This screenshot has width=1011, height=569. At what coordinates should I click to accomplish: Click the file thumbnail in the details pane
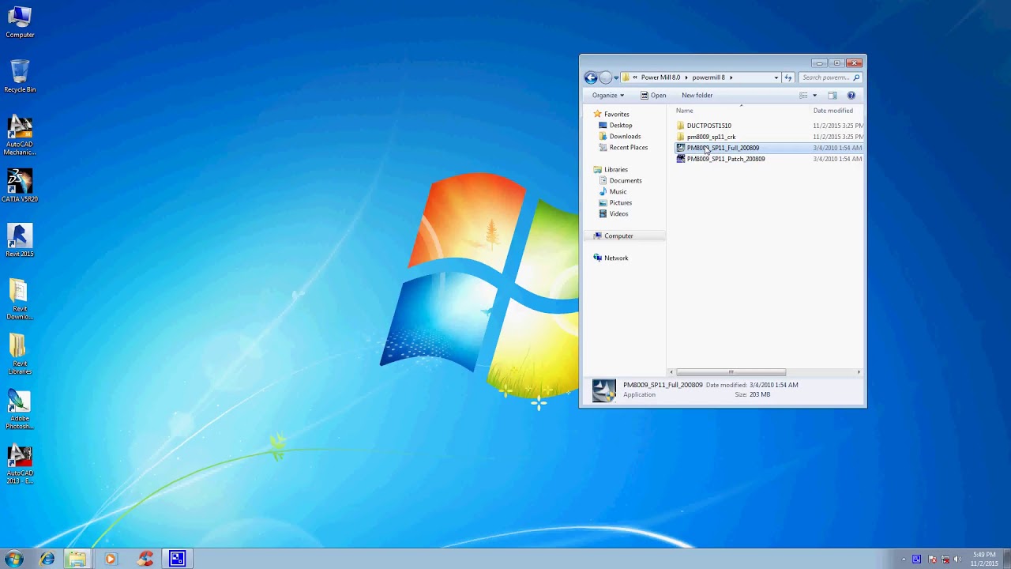pos(603,390)
